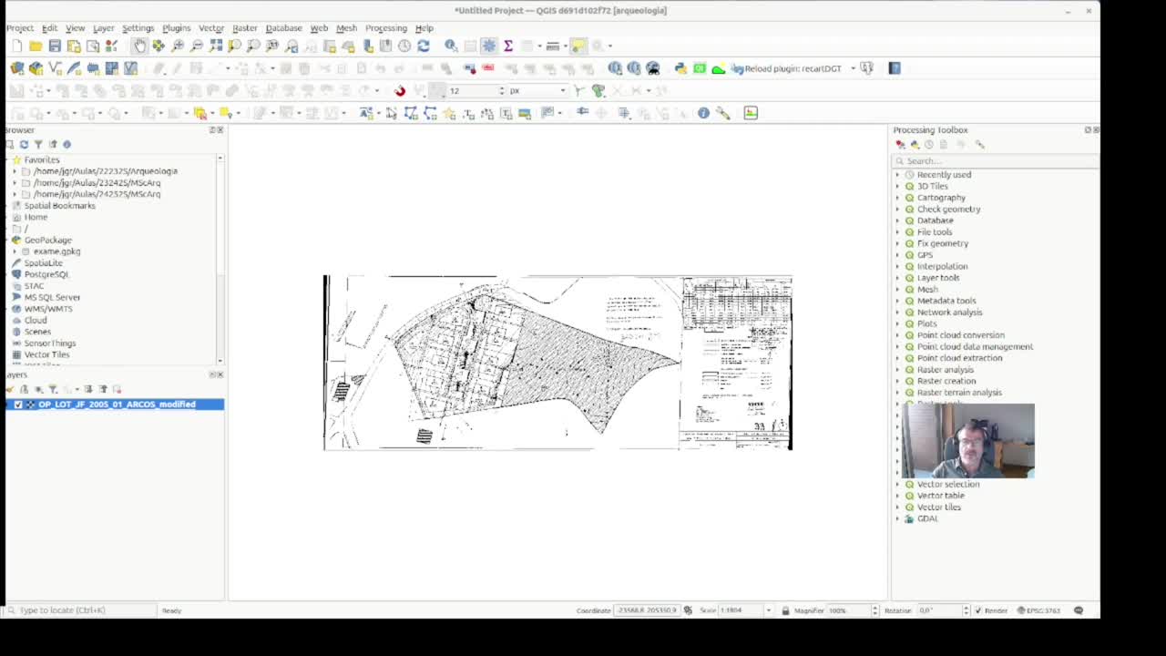Click the coordinate display field
The image size is (1166, 656).
(x=647, y=610)
